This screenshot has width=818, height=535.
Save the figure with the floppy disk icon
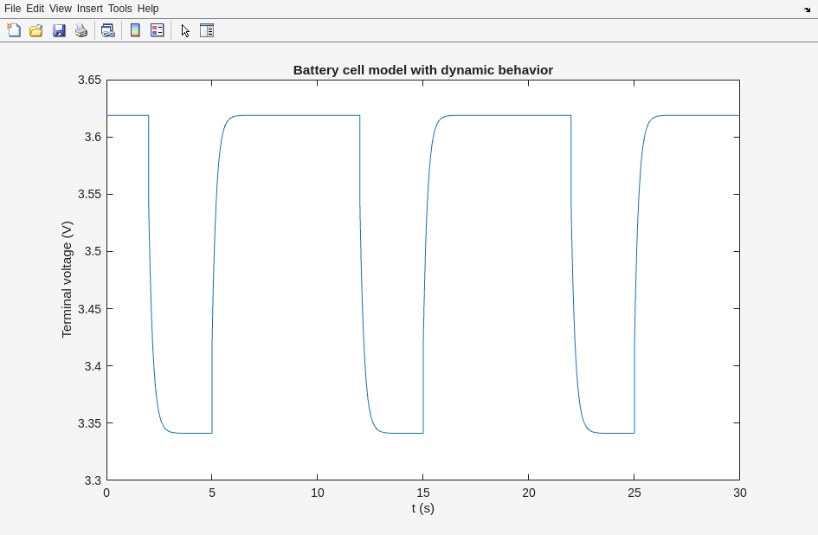59,30
